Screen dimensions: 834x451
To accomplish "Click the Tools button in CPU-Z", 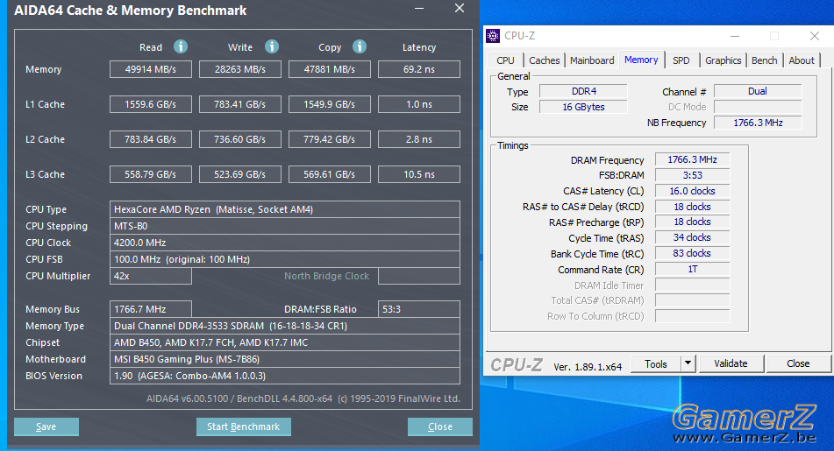I will coord(656,363).
